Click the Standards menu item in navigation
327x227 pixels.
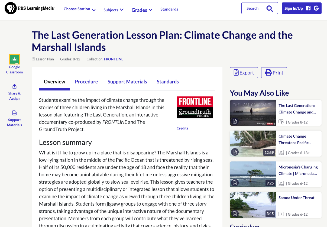click(169, 9)
